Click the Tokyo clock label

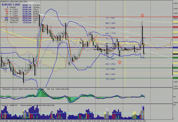(x=36, y=9)
